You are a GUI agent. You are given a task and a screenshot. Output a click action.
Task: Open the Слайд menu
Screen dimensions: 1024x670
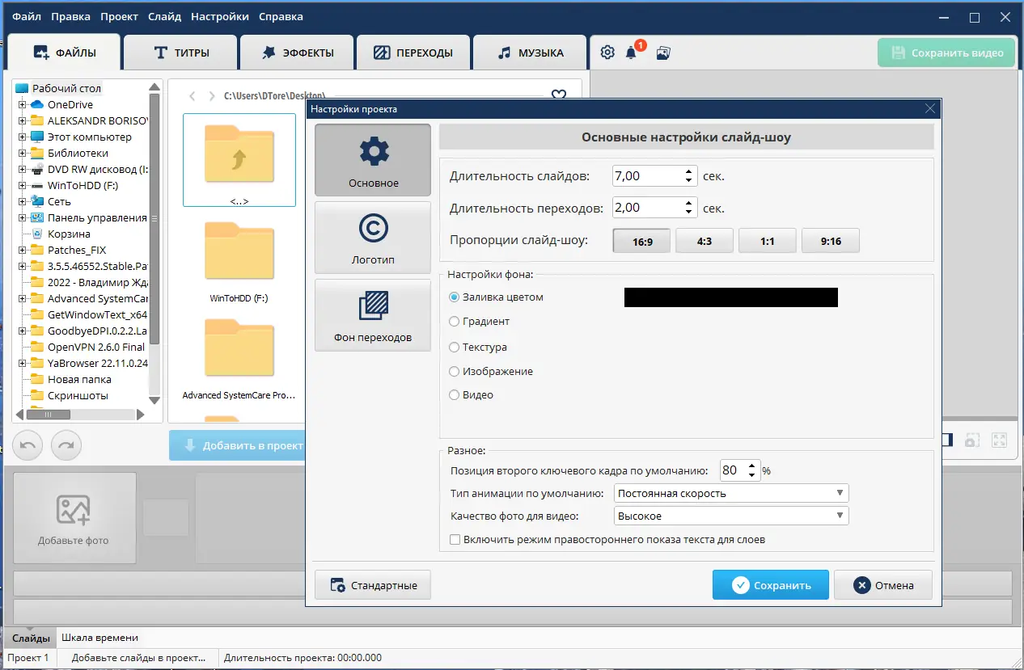165,16
